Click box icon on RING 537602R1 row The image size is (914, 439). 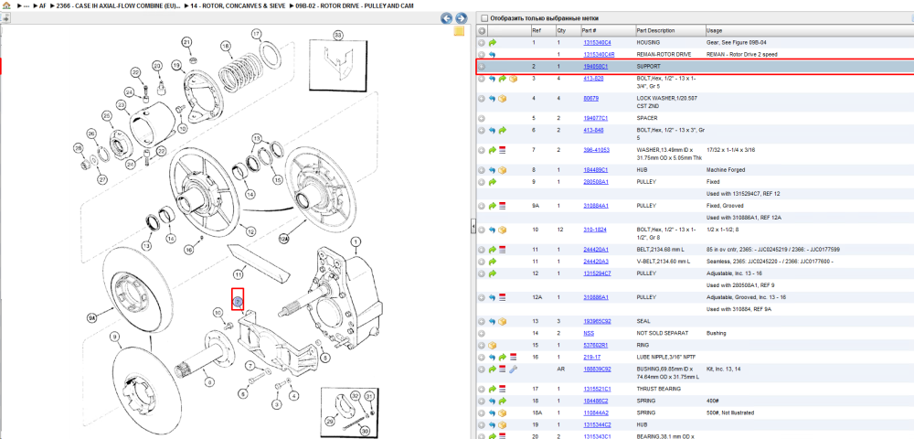tap(493, 345)
